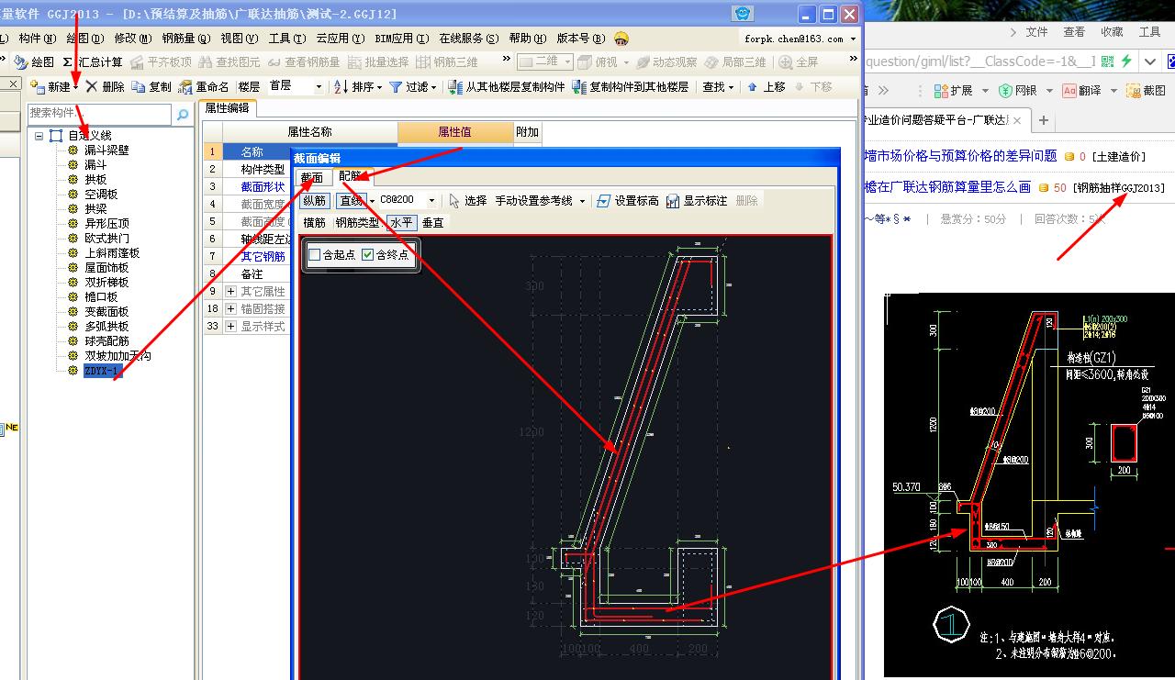Click the 复制 copy component icon

(151, 87)
